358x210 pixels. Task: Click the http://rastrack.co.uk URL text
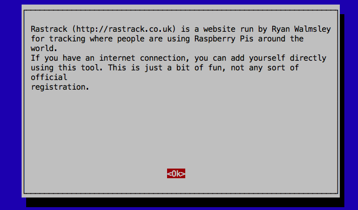tap(124, 29)
